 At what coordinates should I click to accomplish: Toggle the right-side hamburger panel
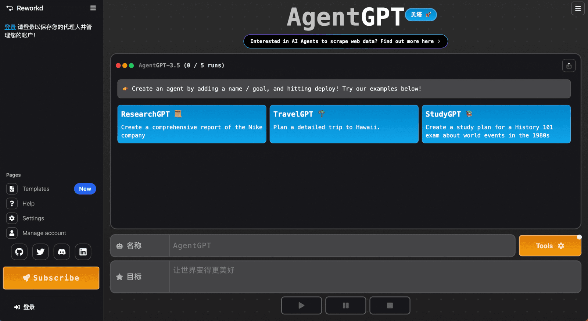click(x=577, y=8)
